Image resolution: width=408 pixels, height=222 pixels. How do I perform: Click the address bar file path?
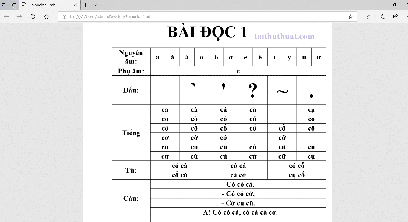tap(111, 17)
